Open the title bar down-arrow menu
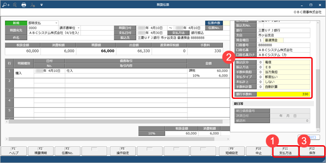The width and height of the screenshot is (326, 163). click(x=41, y=4)
